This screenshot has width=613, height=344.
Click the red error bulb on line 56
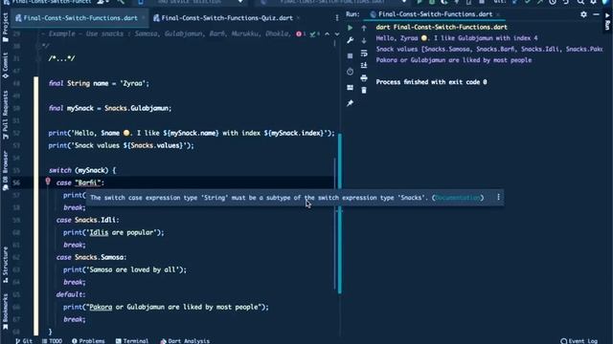point(48,182)
